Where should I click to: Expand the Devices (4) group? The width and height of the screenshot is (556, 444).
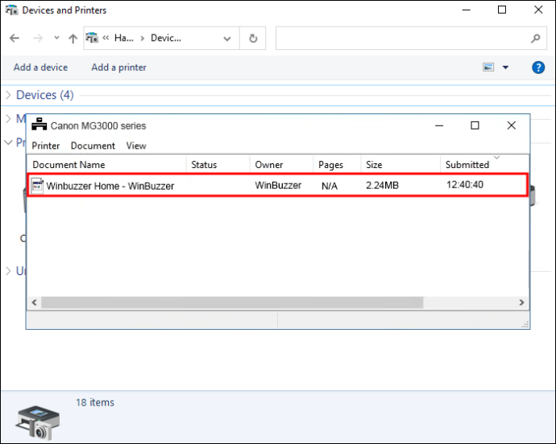pos(9,95)
